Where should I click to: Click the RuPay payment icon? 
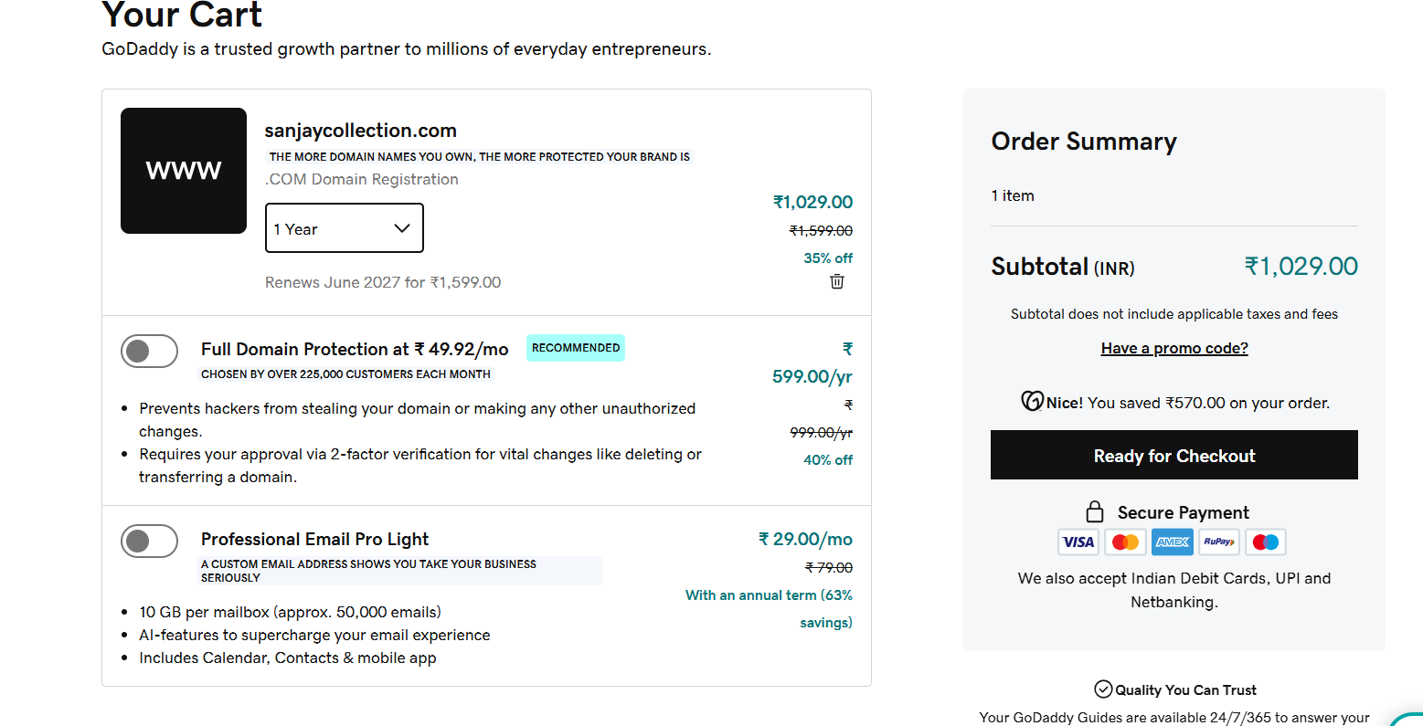[1219, 542]
